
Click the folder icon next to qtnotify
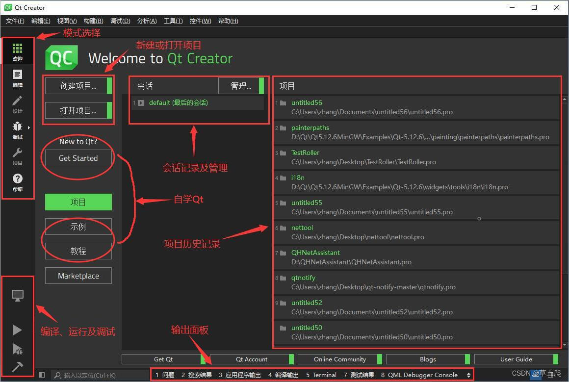pyautogui.click(x=283, y=278)
